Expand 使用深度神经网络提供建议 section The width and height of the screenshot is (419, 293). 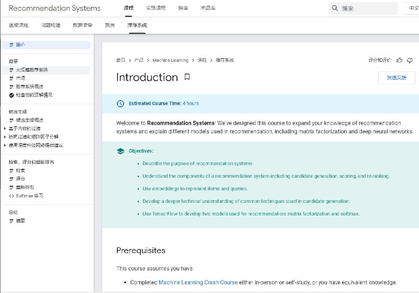[x=5, y=145]
